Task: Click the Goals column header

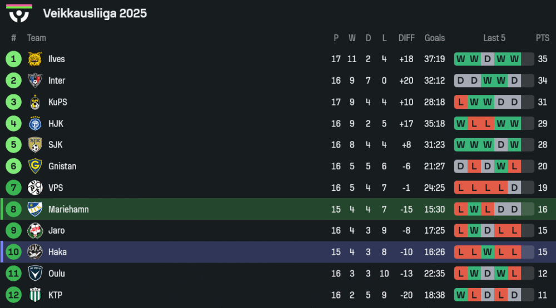Action: (434, 38)
